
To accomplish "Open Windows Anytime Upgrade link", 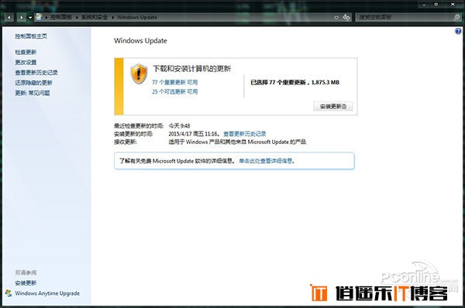I will click(47, 293).
